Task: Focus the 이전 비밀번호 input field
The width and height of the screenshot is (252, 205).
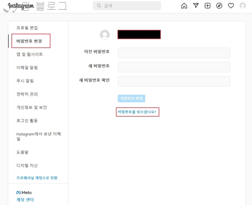Action: pos(174,53)
